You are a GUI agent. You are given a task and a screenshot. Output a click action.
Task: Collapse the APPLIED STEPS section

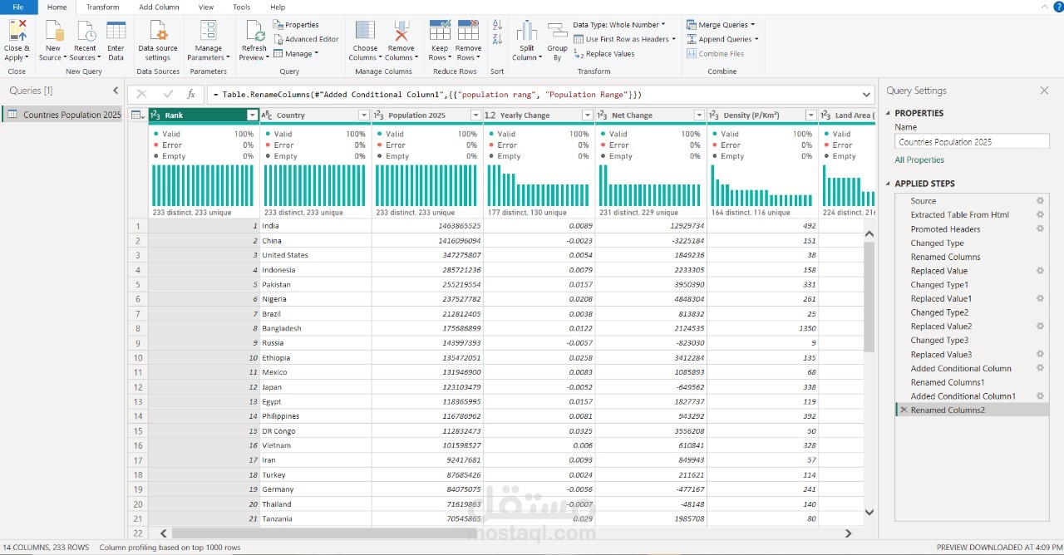coord(888,184)
